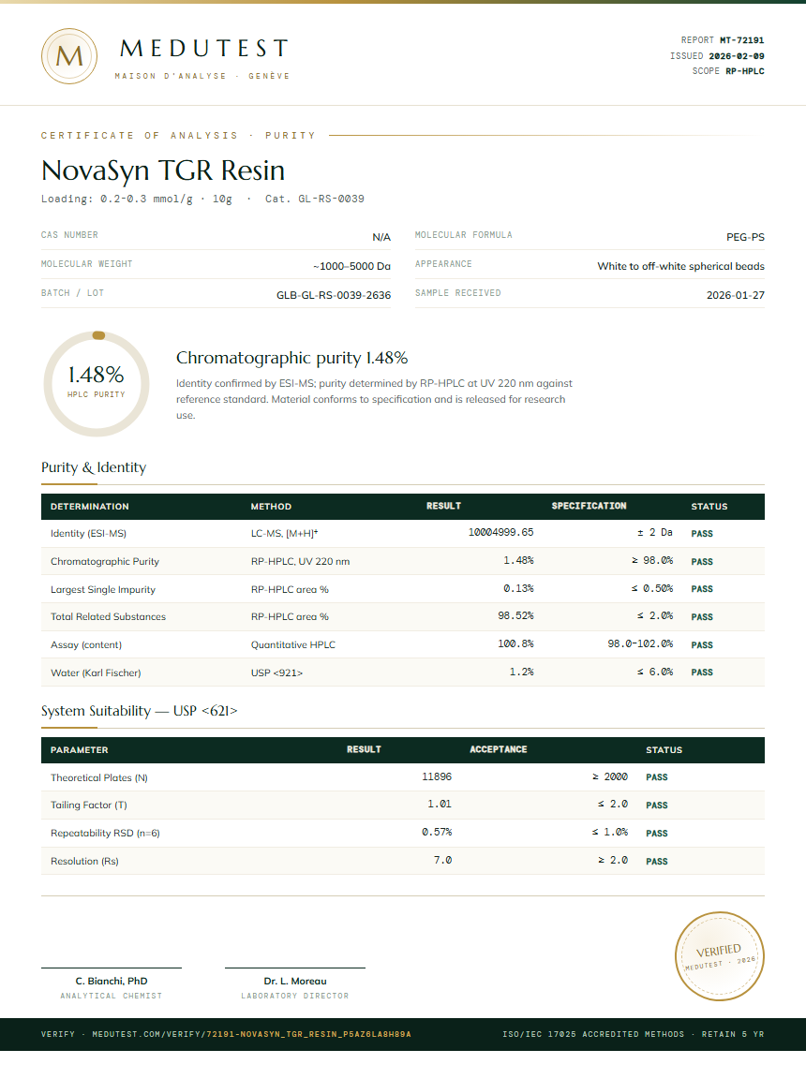Click the VERIFIED Medutest 2026 seal
The height and width of the screenshot is (1079, 806).
(x=719, y=955)
